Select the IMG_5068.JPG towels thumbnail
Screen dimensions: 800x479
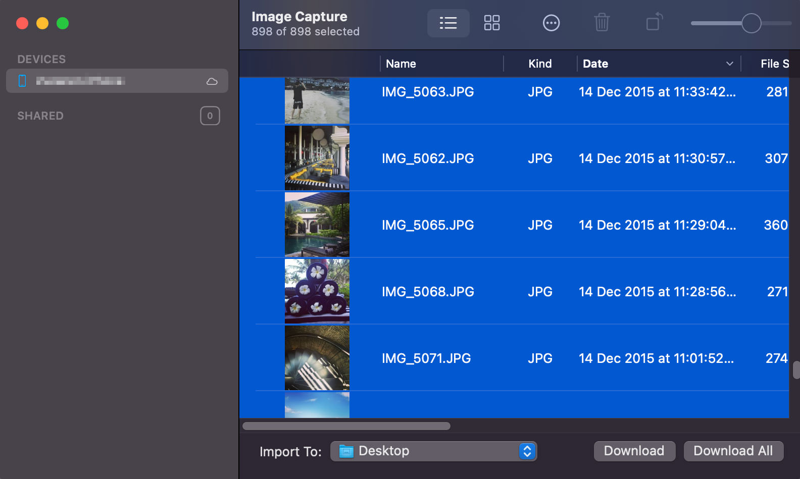317,291
